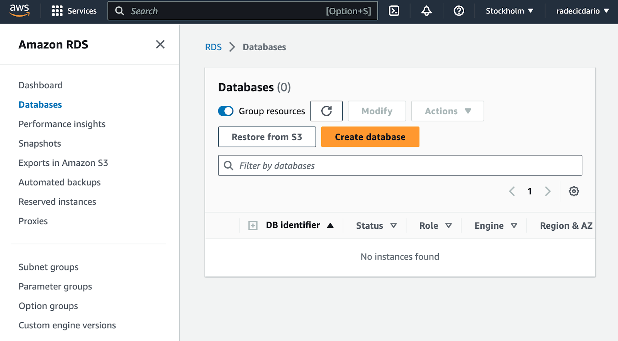Screen dimensions: 618x341
Task: Click the Databases breadcrumb text
Action: tap(264, 47)
